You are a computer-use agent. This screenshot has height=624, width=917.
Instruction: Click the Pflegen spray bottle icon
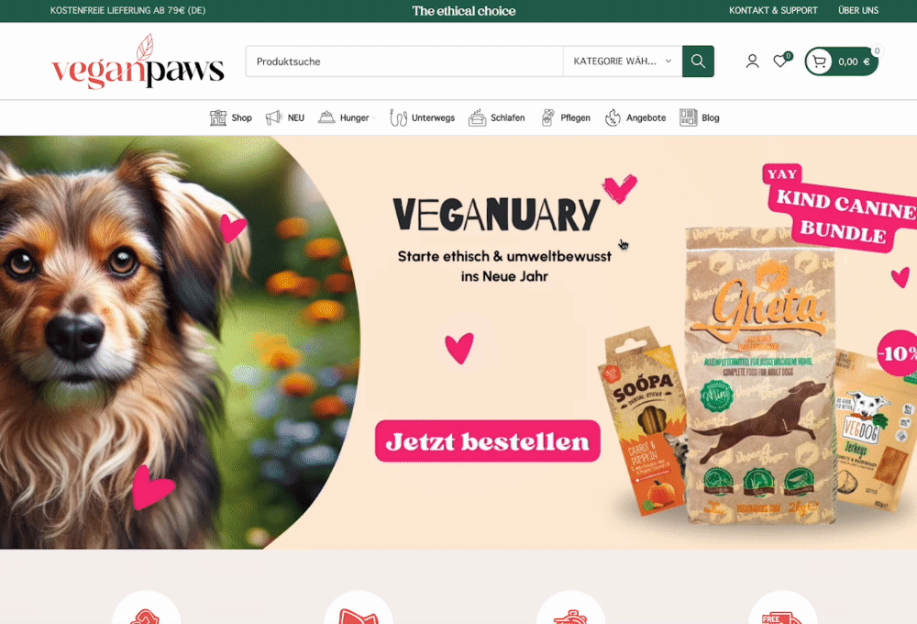(x=547, y=117)
